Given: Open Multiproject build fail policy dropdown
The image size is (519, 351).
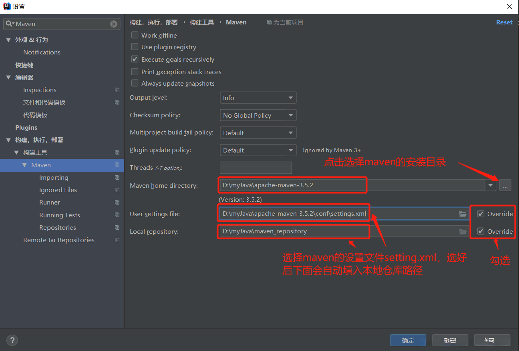Looking at the screenshot, I should click(x=258, y=133).
